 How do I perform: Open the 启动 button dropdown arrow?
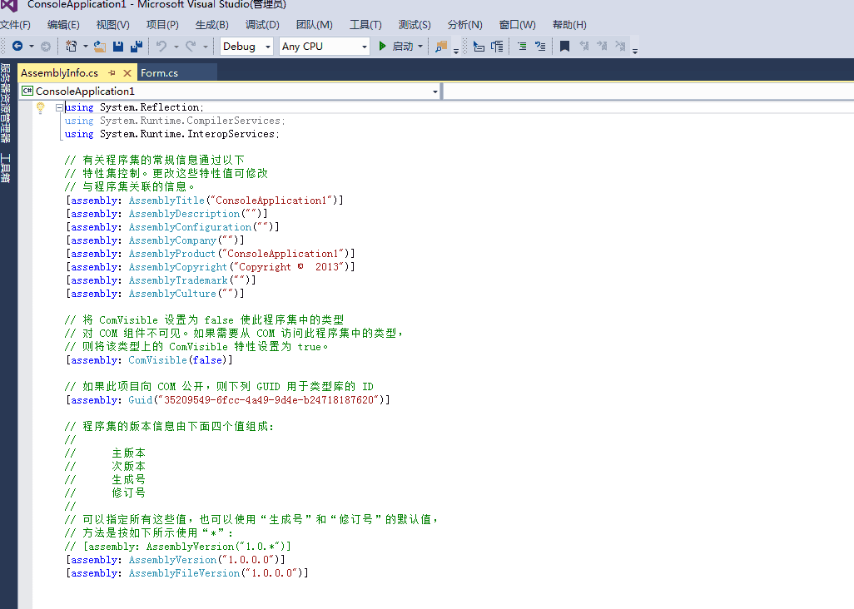(x=420, y=47)
